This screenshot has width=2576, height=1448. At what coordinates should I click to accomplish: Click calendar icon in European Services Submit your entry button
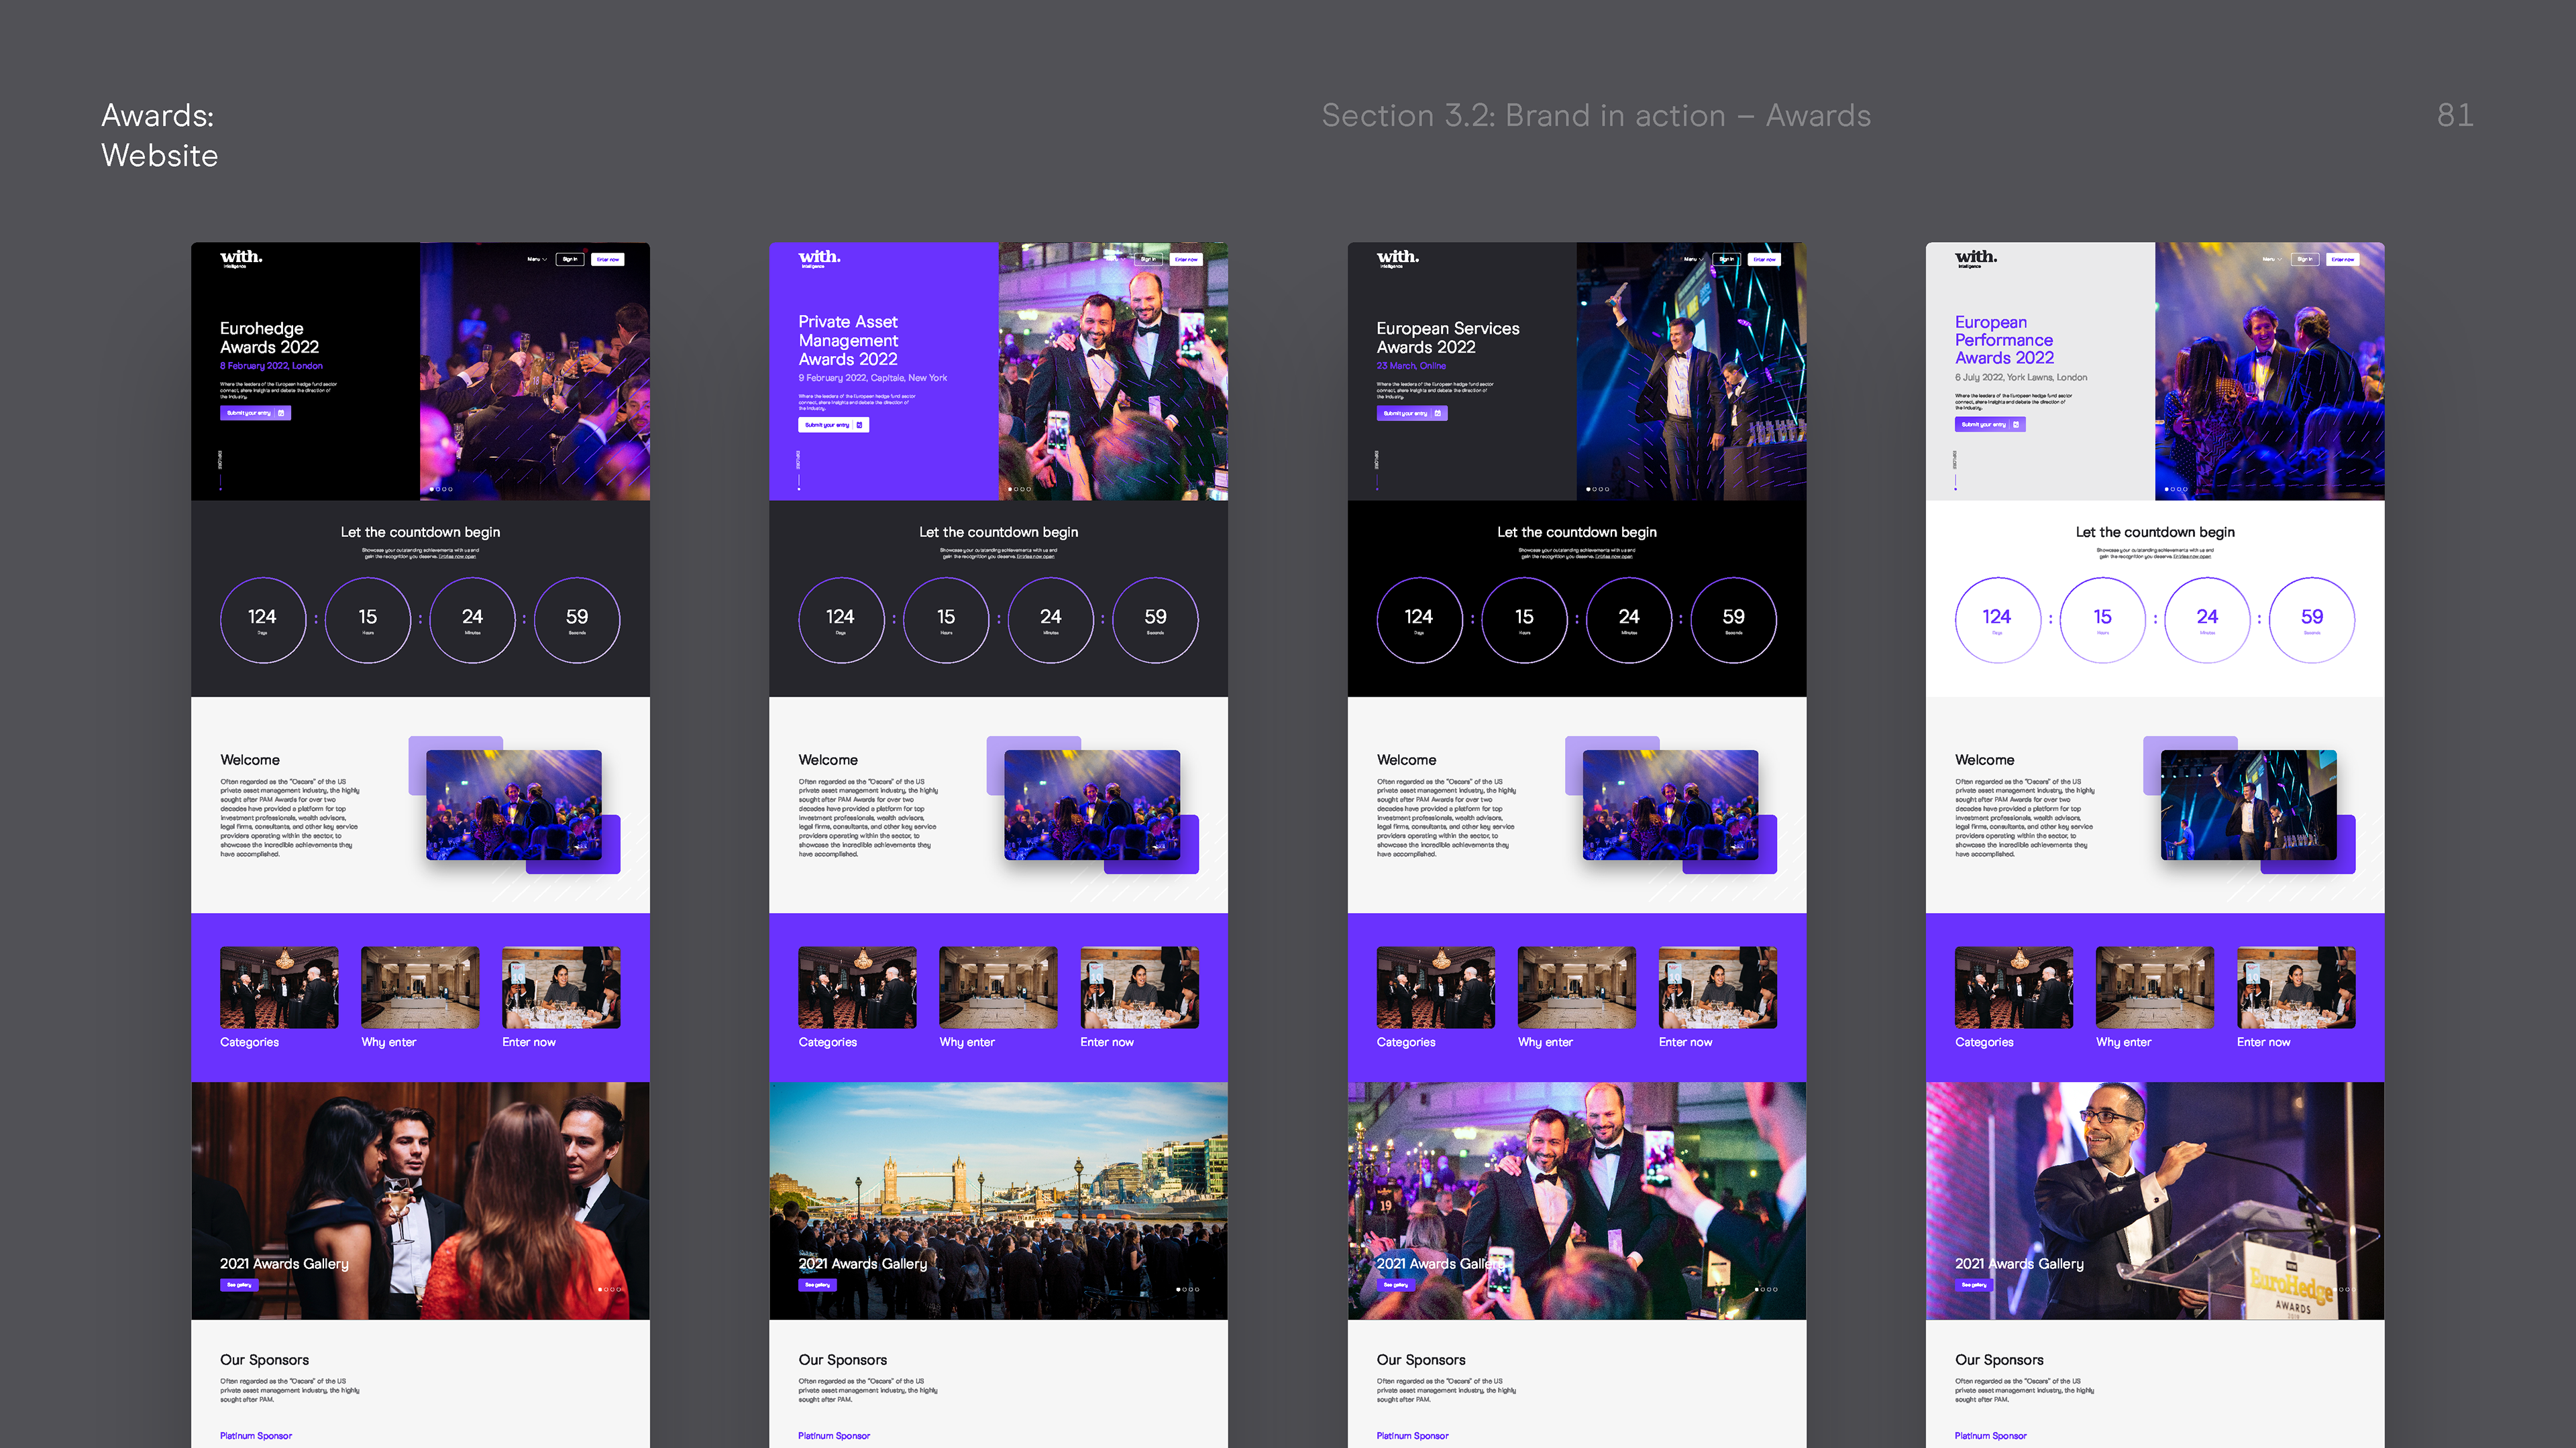(1438, 413)
